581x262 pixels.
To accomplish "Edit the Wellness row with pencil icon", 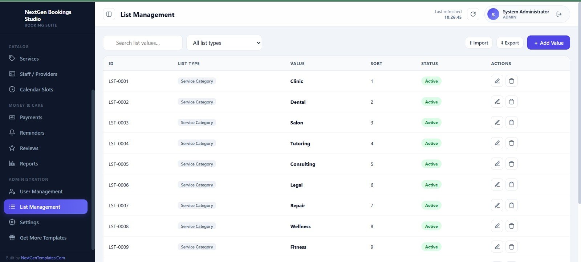I will [497, 226].
